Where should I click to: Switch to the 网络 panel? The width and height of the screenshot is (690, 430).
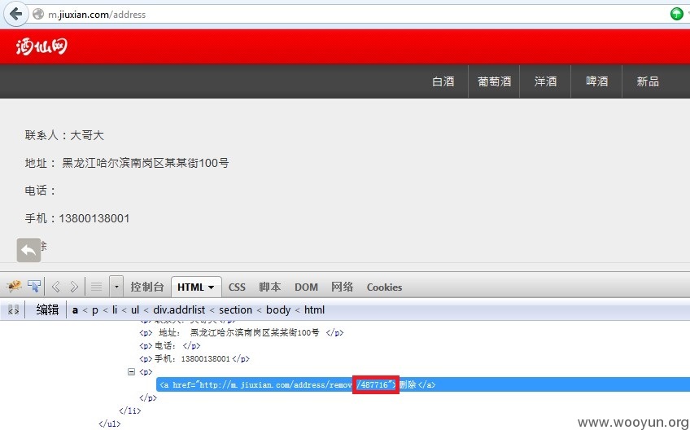click(x=342, y=287)
